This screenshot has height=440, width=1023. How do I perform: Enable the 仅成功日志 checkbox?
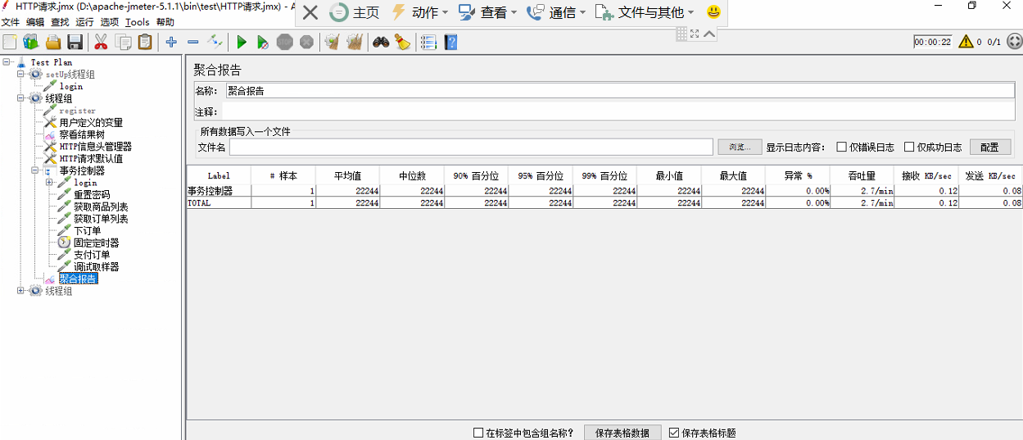tap(909, 147)
